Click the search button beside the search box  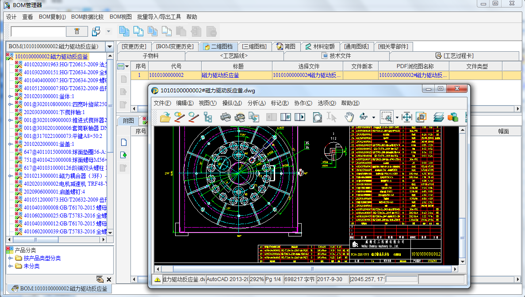click(x=77, y=31)
